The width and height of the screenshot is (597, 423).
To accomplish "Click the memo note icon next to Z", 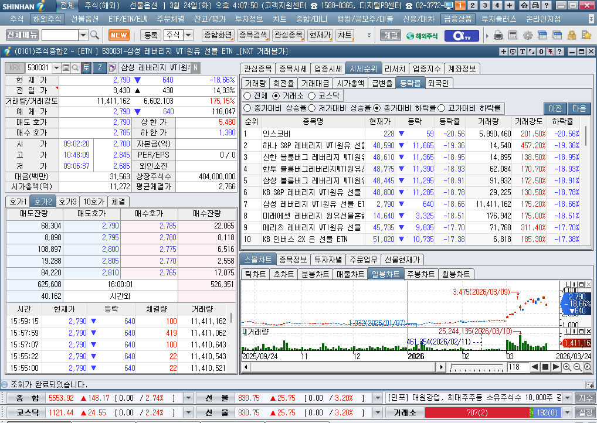I will (x=113, y=68).
